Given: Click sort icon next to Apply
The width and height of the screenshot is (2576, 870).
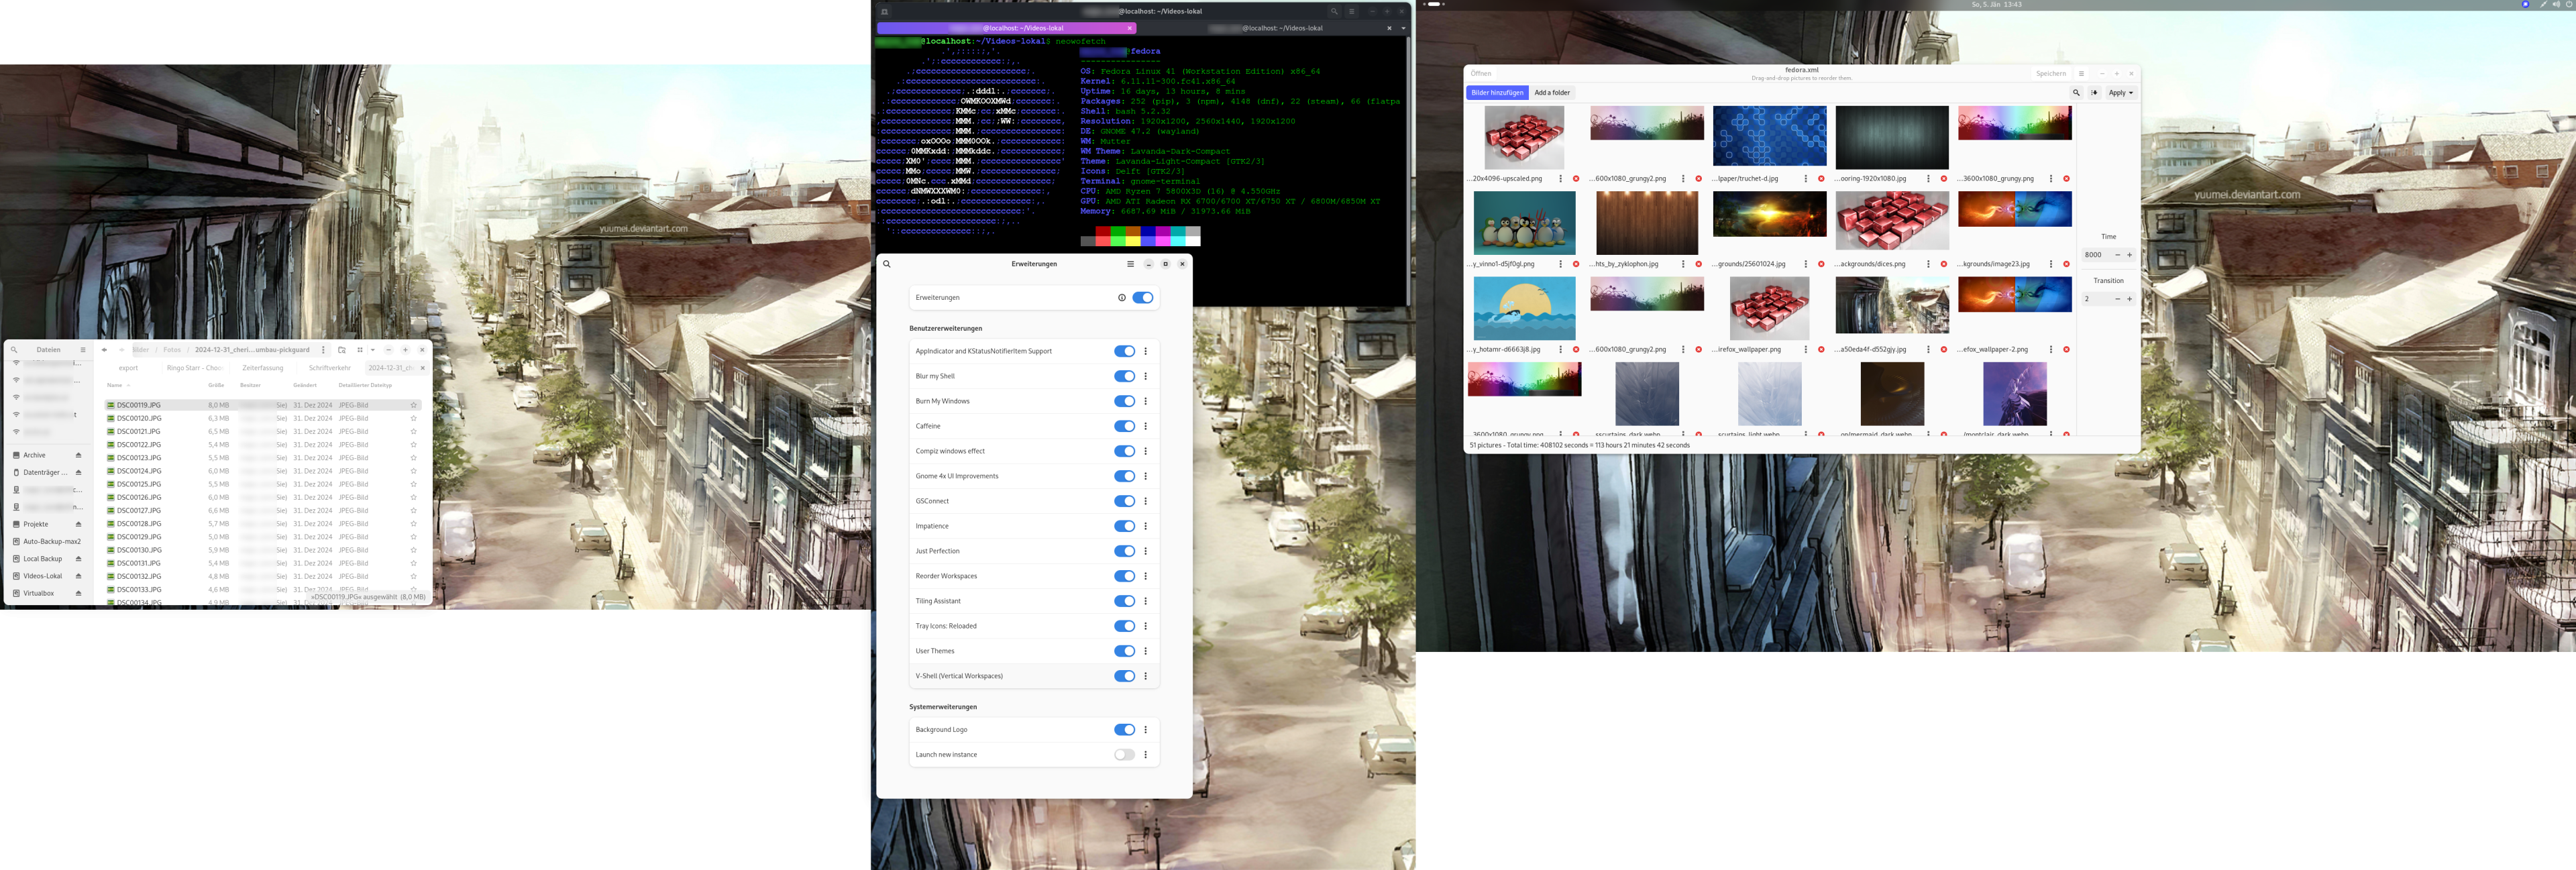Looking at the screenshot, I should click(2094, 93).
